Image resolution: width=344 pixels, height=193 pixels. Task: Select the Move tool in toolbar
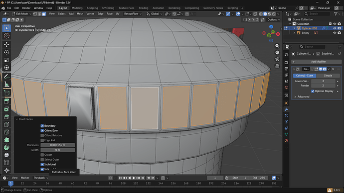pos(6,44)
